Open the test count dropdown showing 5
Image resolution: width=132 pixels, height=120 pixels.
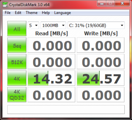coord(33,25)
